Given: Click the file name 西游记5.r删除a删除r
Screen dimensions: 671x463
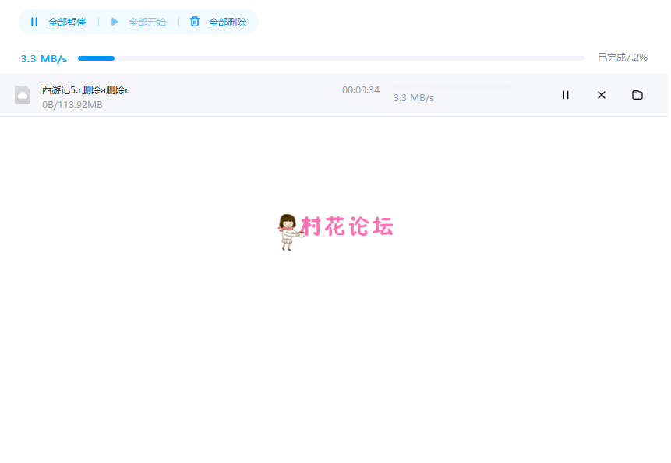Looking at the screenshot, I should (85, 89).
